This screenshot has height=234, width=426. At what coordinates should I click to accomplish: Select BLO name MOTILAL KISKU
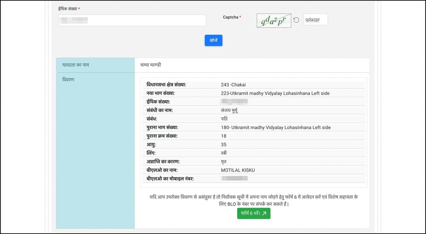point(238,170)
